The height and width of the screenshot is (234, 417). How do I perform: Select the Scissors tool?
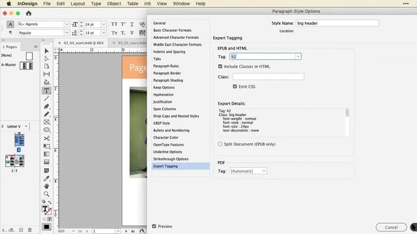coord(46,138)
